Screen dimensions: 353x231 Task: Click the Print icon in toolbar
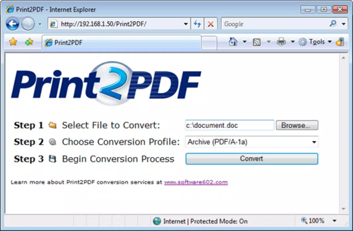tap(281, 42)
